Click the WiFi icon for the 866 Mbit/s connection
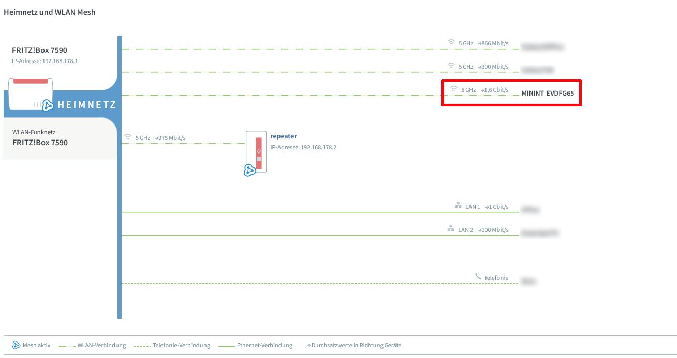 tap(451, 43)
